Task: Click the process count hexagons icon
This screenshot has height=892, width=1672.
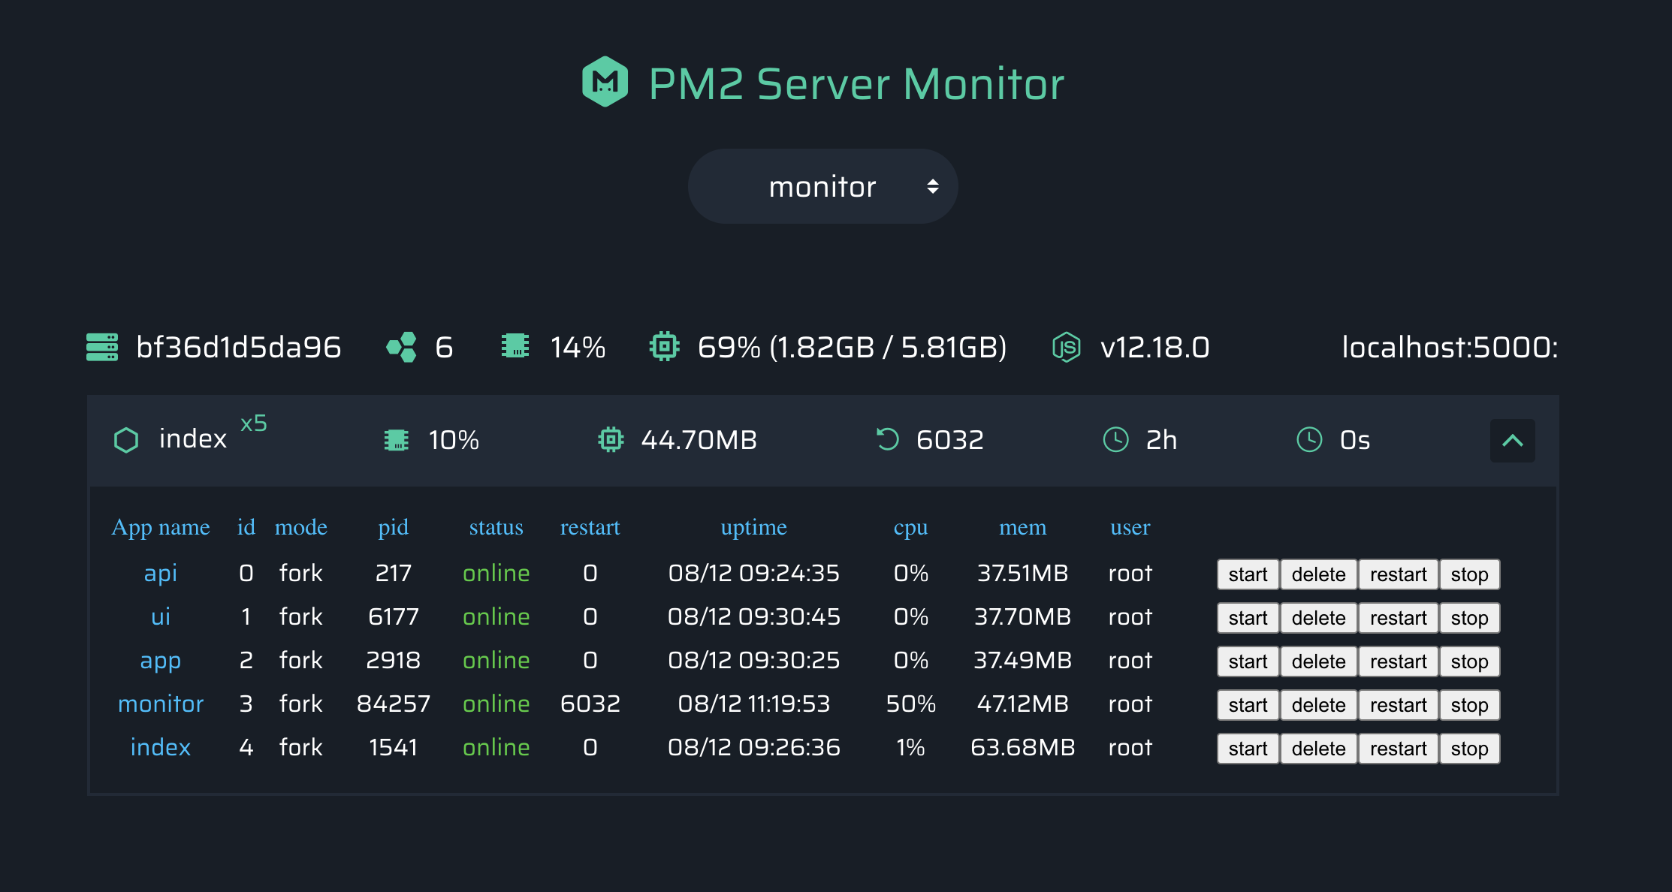Action: click(x=401, y=347)
